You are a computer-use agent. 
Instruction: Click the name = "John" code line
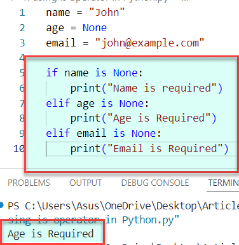[85, 13]
